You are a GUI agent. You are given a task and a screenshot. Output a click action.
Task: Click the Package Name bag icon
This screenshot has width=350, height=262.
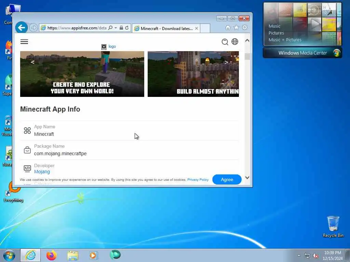[x=27, y=150]
